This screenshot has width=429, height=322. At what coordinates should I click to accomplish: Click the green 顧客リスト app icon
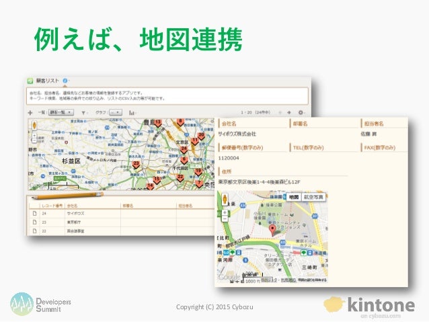[x=30, y=81]
